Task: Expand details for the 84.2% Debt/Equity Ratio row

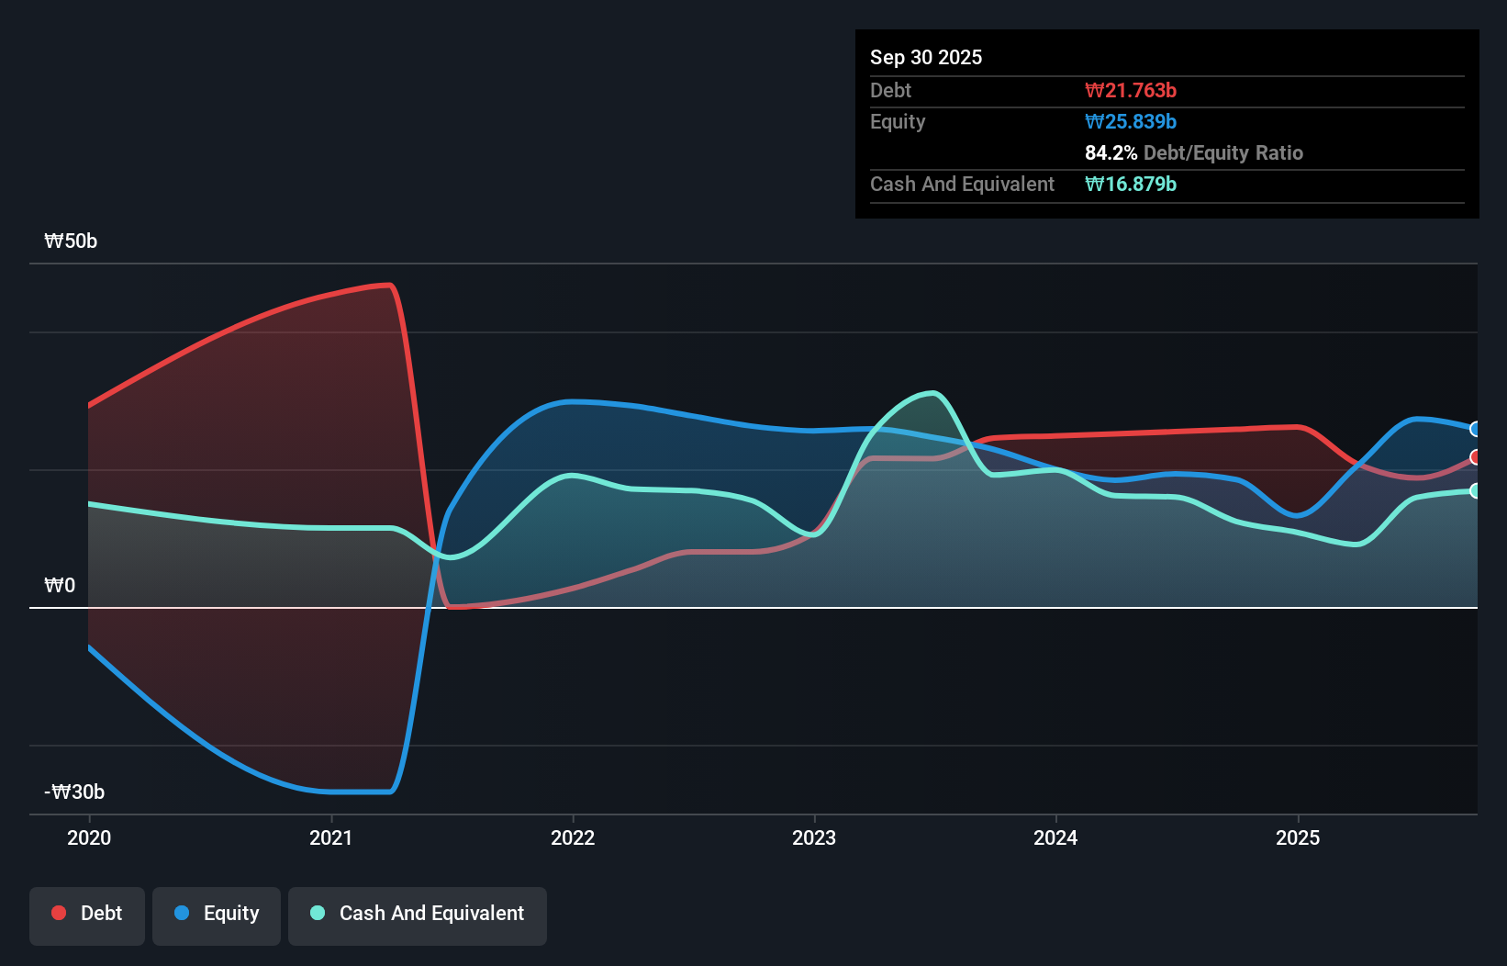Action: (1193, 152)
